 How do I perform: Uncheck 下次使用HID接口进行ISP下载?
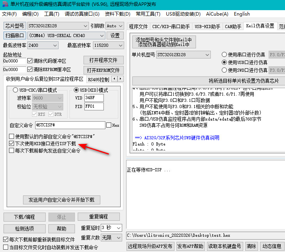12,144
